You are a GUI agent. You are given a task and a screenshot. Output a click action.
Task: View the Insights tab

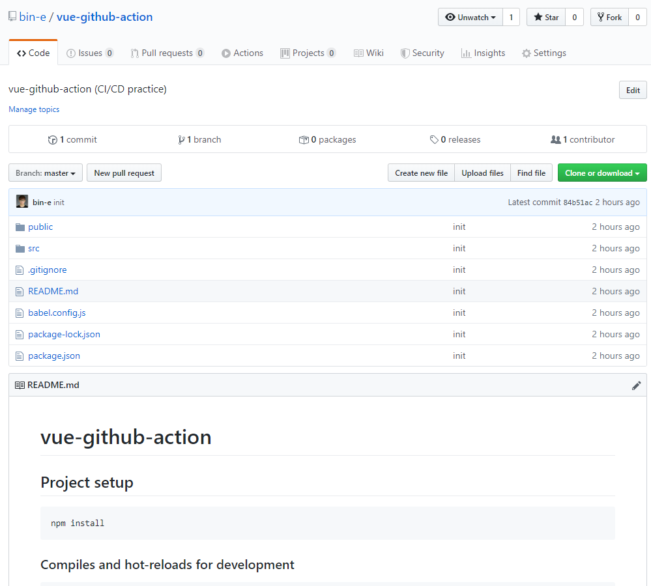[483, 53]
